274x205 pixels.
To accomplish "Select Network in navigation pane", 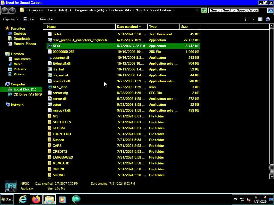I will tap(17, 105).
